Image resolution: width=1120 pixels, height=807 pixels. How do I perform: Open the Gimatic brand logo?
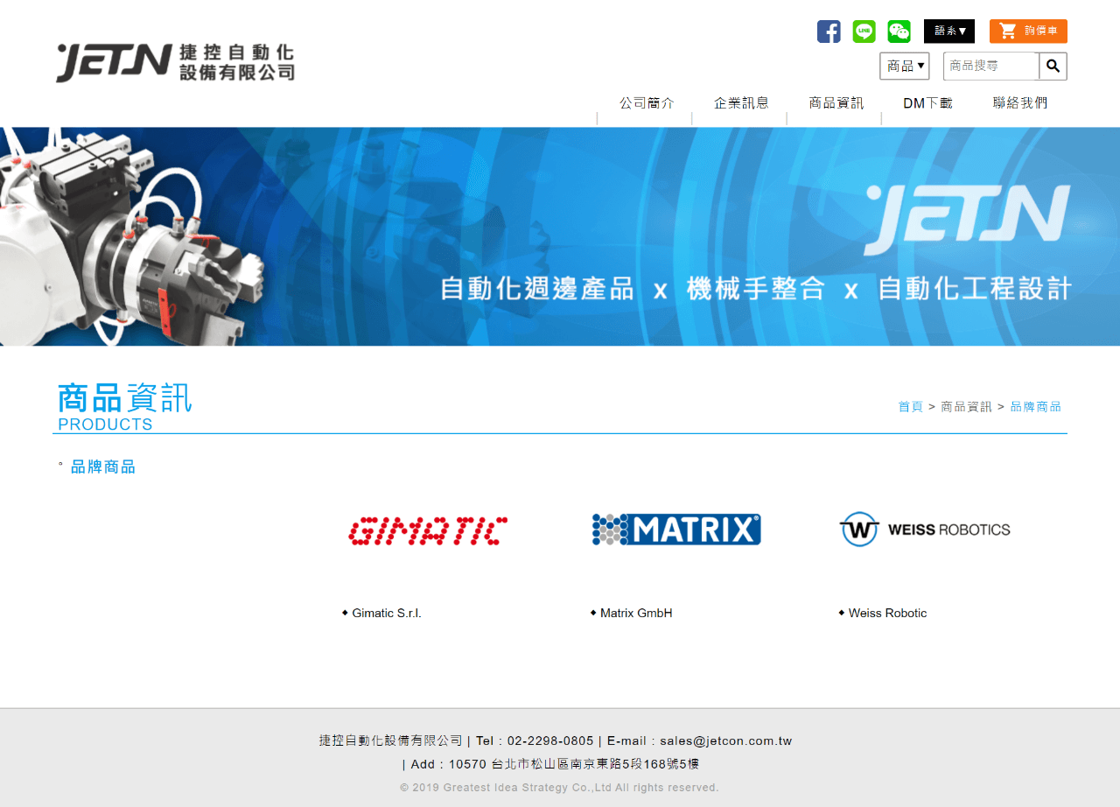pyautogui.click(x=428, y=530)
